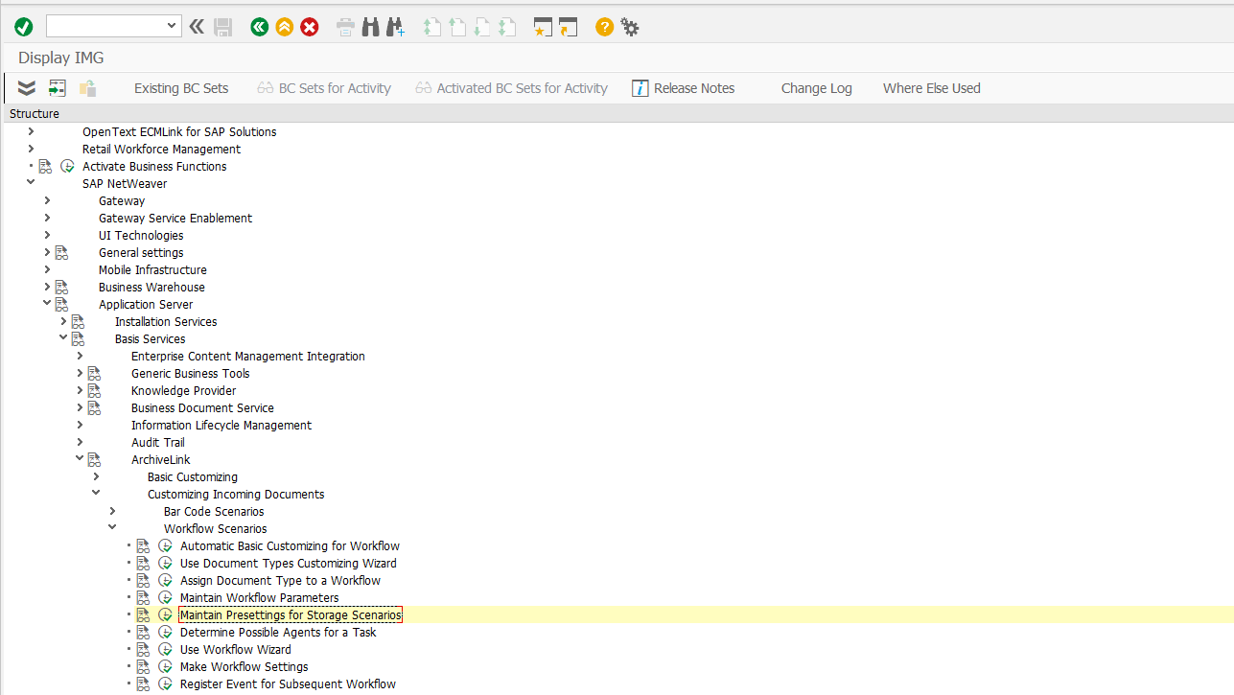Collapse the Basis Services node

pos(63,338)
